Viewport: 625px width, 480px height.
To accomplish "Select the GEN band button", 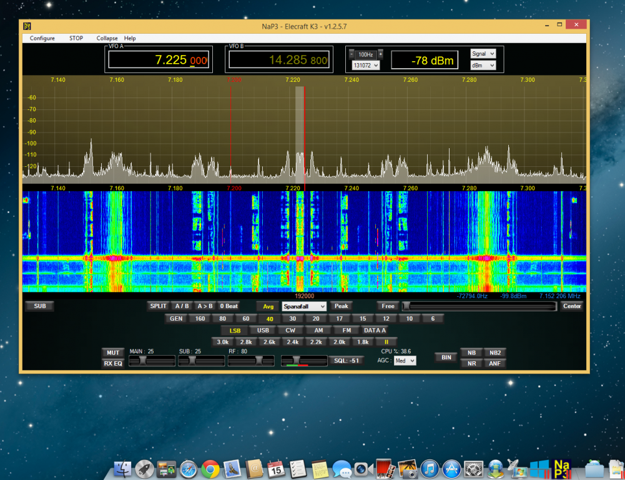I will tap(175, 318).
